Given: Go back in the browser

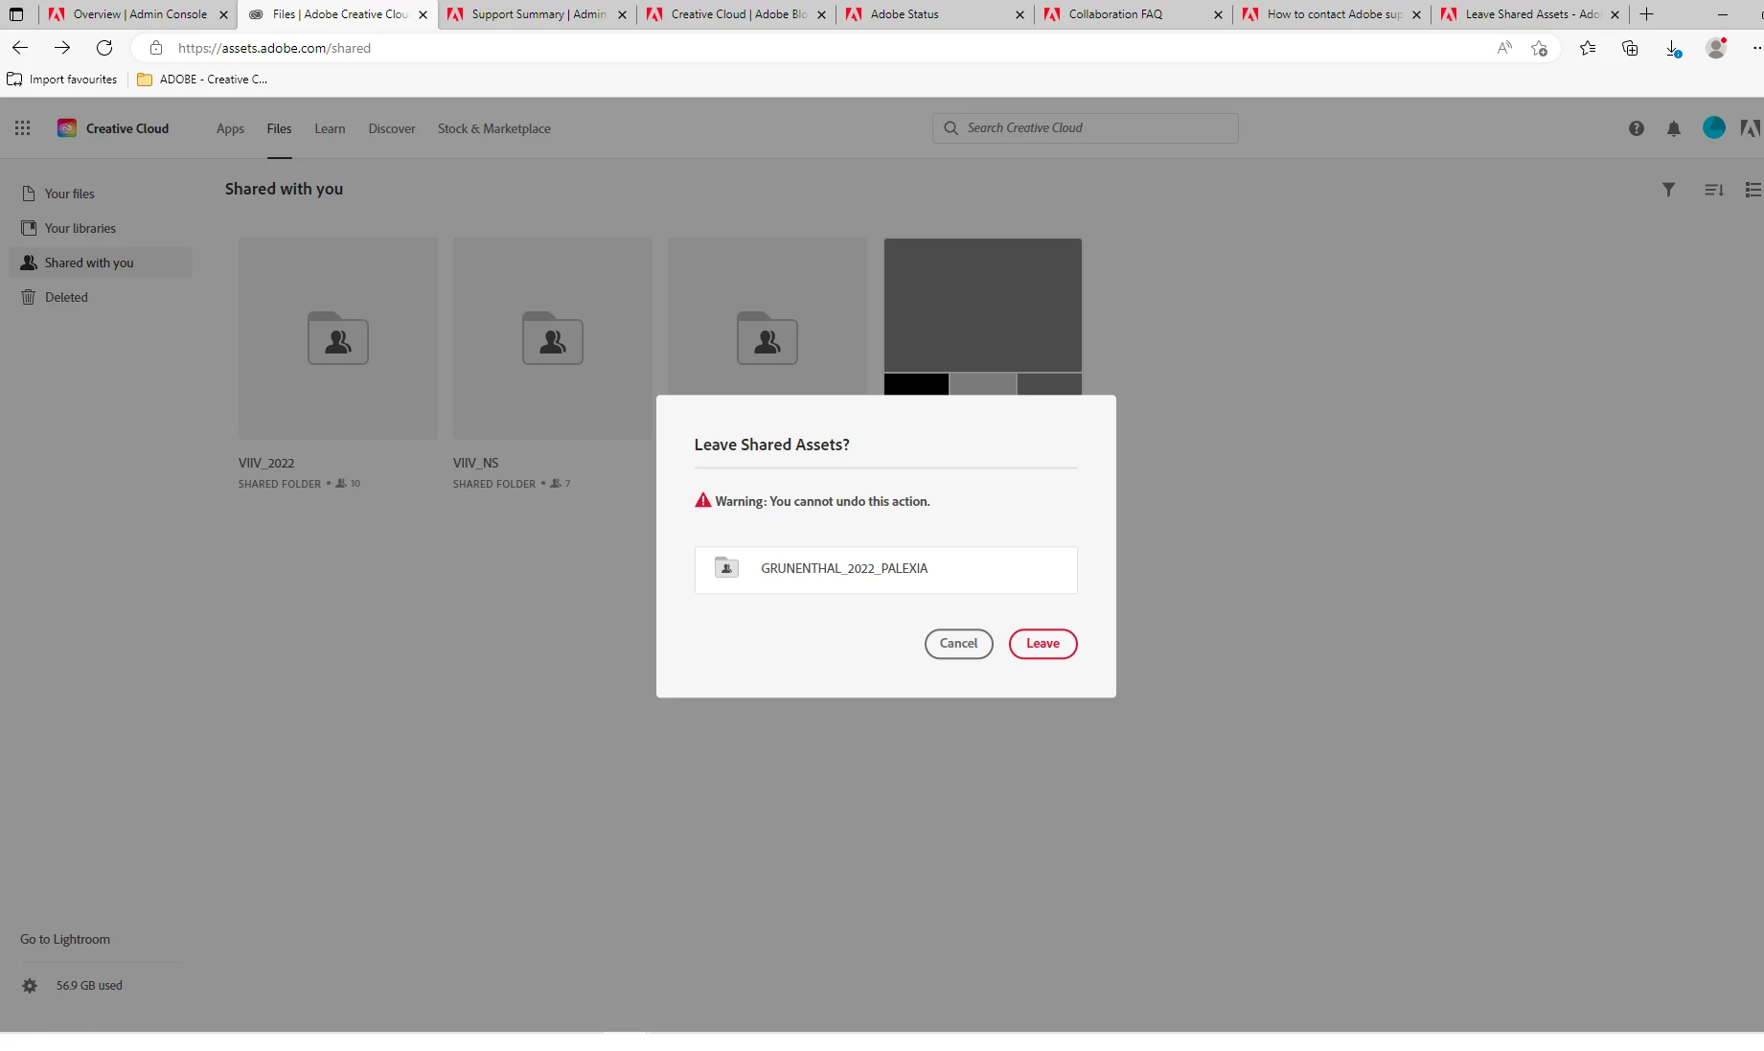Looking at the screenshot, I should click(20, 48).
